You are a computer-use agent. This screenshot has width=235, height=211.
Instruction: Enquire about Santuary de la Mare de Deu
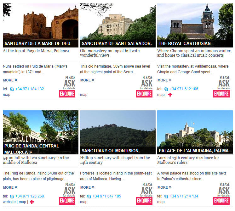[67, 94]
